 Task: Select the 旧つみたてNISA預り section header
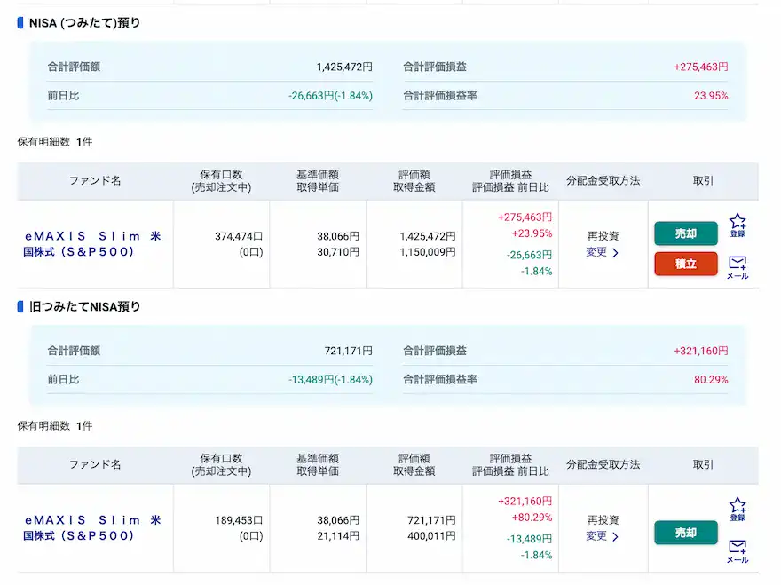pos(83,309)
